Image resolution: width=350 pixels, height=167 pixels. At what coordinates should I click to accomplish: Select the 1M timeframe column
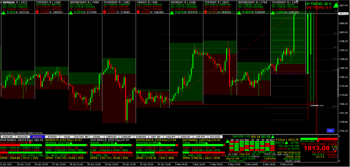tap(232, 140)
